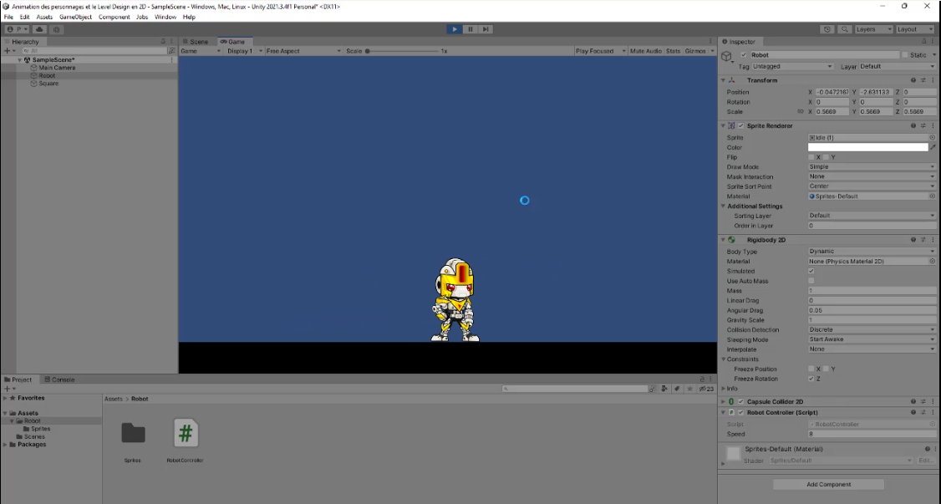Toggle Flip X checkbox in Sprite Renderer
This screenshot has height=504, width=941.
811,157
